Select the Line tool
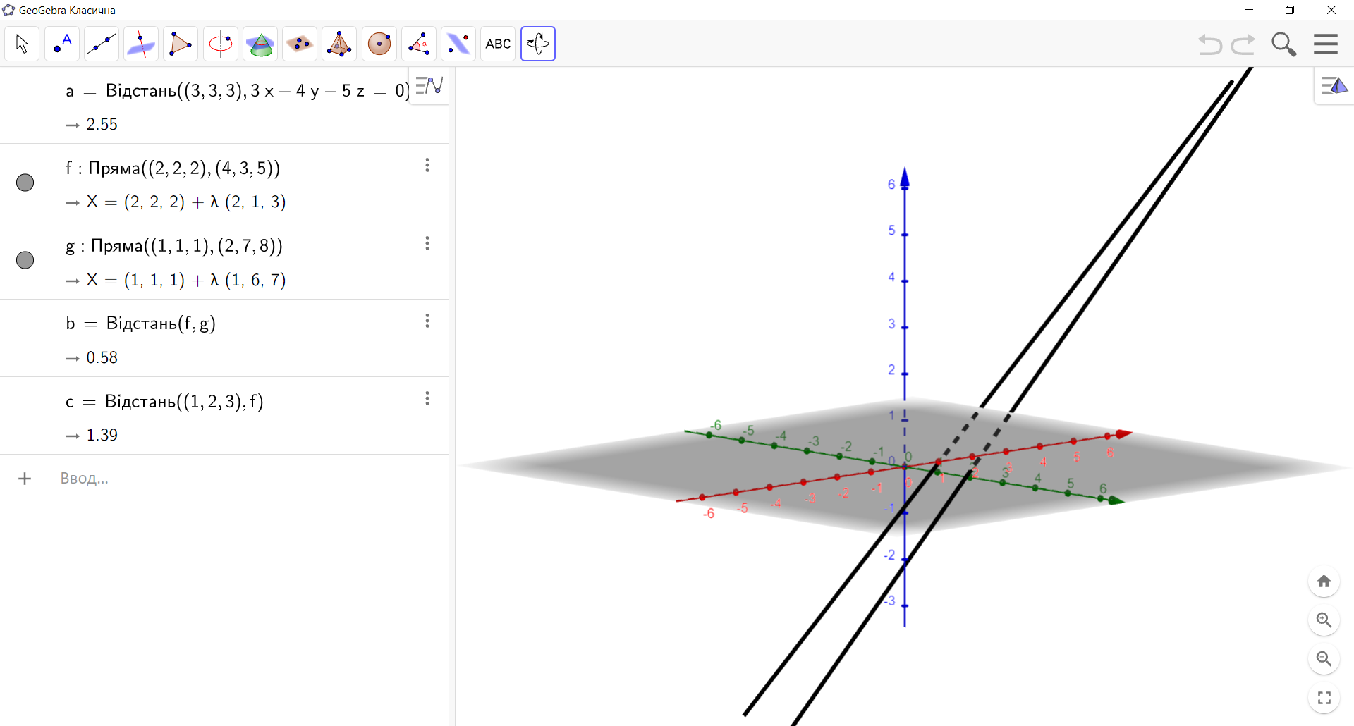The height and width of the screenshot is (726, 1354). click(x=102, y=43)
